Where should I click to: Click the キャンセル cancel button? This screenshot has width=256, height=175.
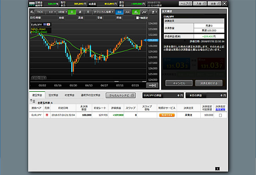coord(179,83)
